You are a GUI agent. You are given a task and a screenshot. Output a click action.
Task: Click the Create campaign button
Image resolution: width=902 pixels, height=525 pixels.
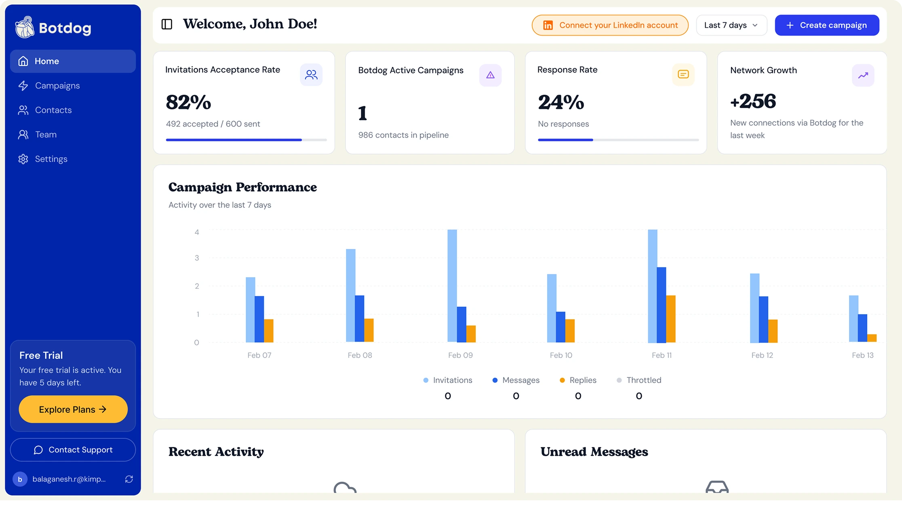pyautogui.click(x=827, y=25)
